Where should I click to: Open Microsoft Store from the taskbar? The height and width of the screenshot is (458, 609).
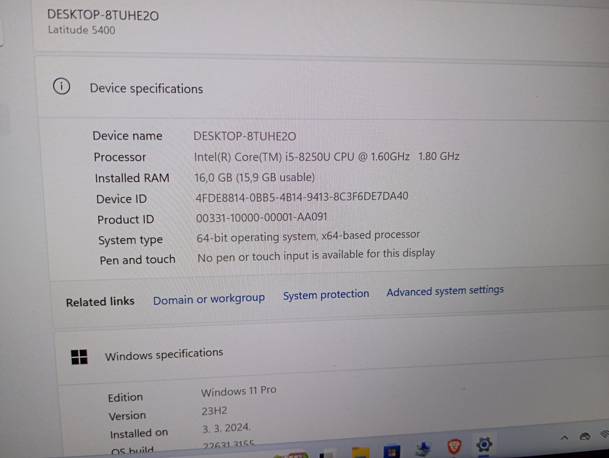392,451
